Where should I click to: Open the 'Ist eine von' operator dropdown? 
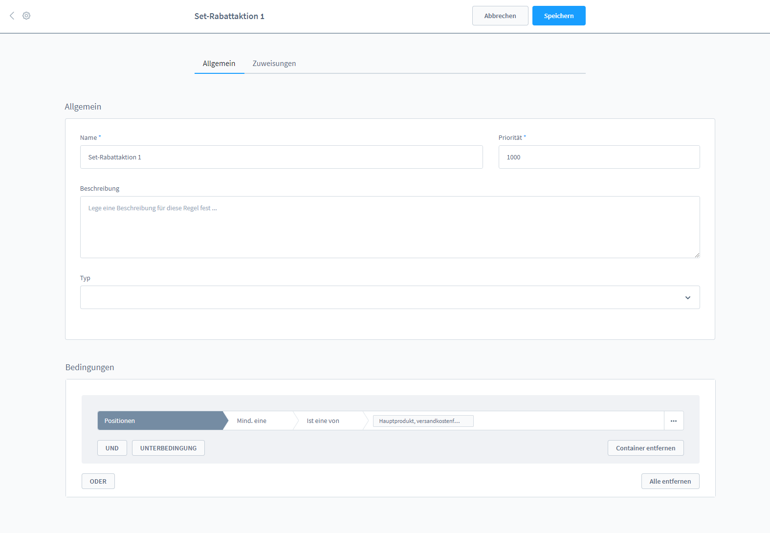point(328,421)
